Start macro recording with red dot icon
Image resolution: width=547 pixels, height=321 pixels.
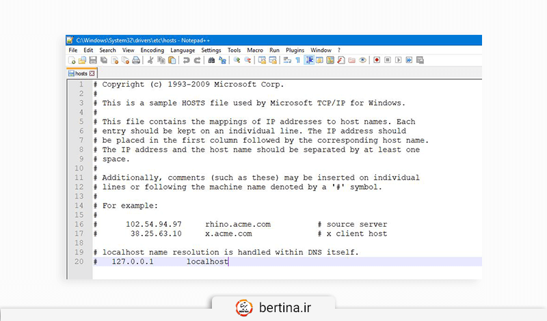(377, 60)
